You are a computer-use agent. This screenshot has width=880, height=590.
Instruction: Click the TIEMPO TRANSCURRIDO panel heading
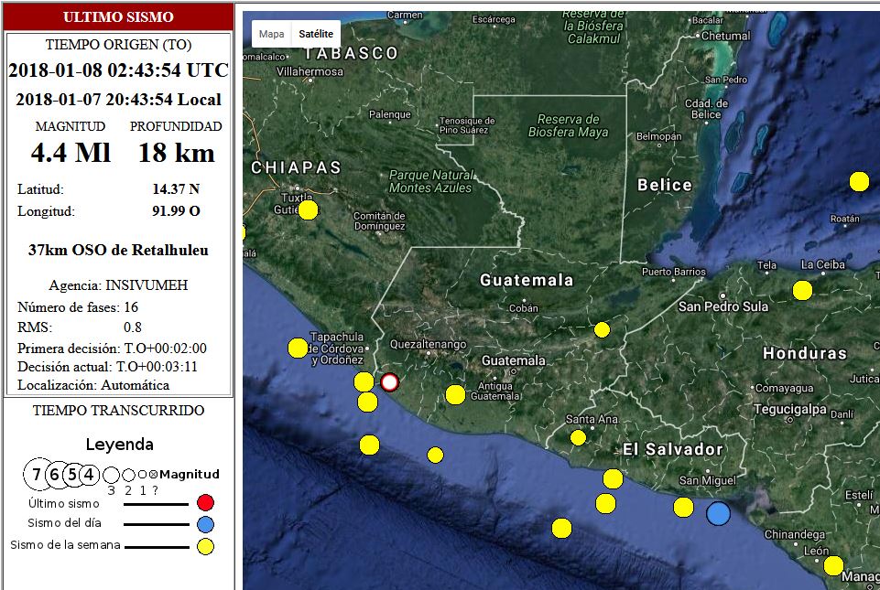118,411
